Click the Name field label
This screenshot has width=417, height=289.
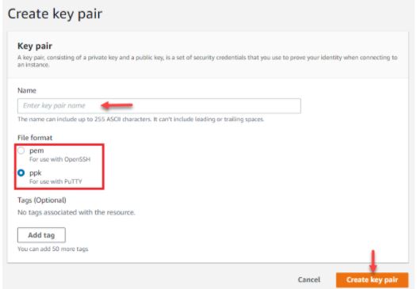click(27, 90)
